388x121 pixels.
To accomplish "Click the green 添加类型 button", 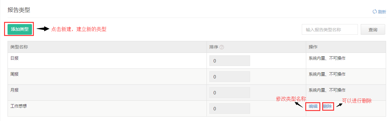I will [20, 29].
